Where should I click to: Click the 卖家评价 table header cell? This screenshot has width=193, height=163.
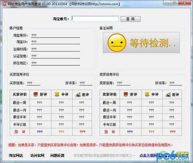[x=110, y=95]
